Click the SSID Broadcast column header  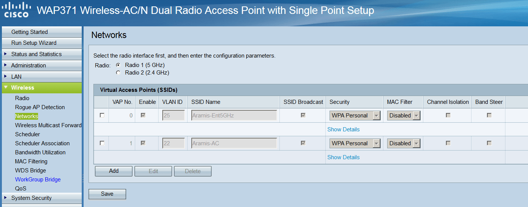point(303,102)
